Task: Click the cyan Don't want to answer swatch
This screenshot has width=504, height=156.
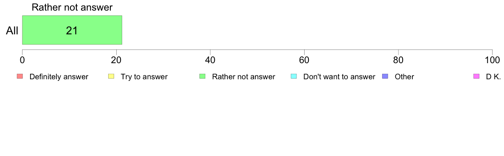Action: (x=294, y=76)
